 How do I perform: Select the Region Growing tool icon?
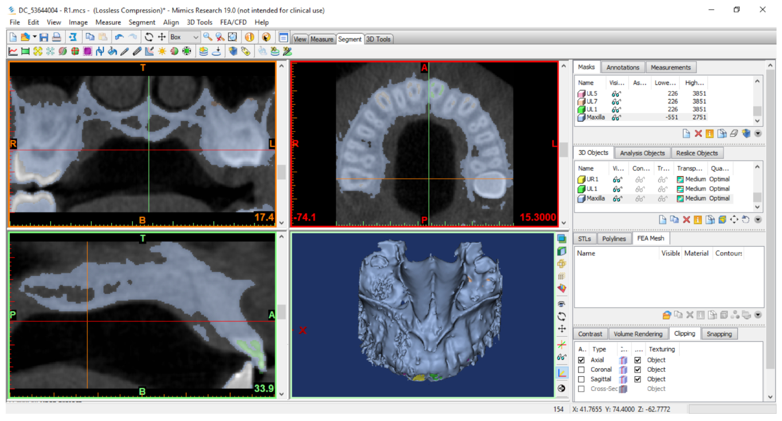click(38, 52)
